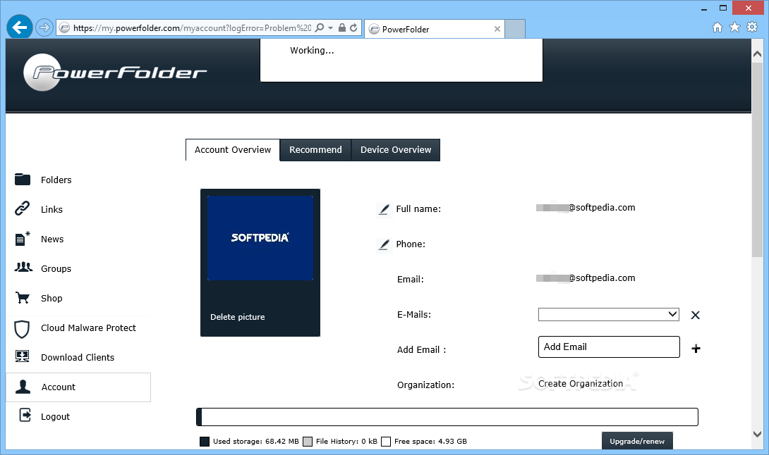
Task: Switch to the Device Overview tab
Action: coord(396,150)
